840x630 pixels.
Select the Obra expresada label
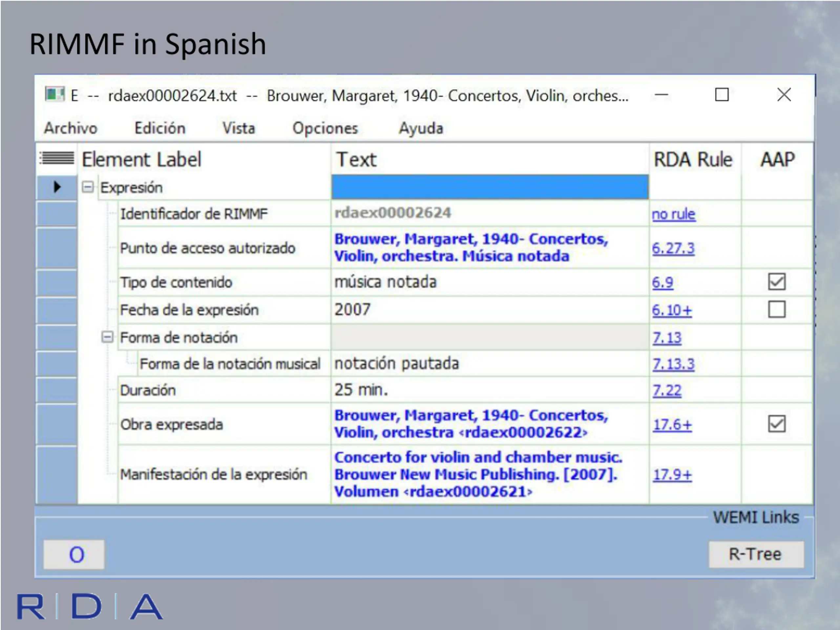point(172,424)
